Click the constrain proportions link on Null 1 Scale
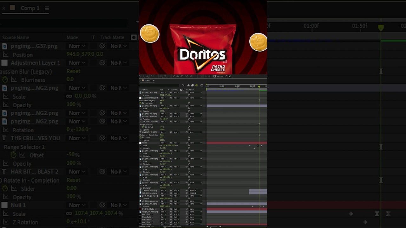This screenshot has width=406, height=228. (160, 146)
